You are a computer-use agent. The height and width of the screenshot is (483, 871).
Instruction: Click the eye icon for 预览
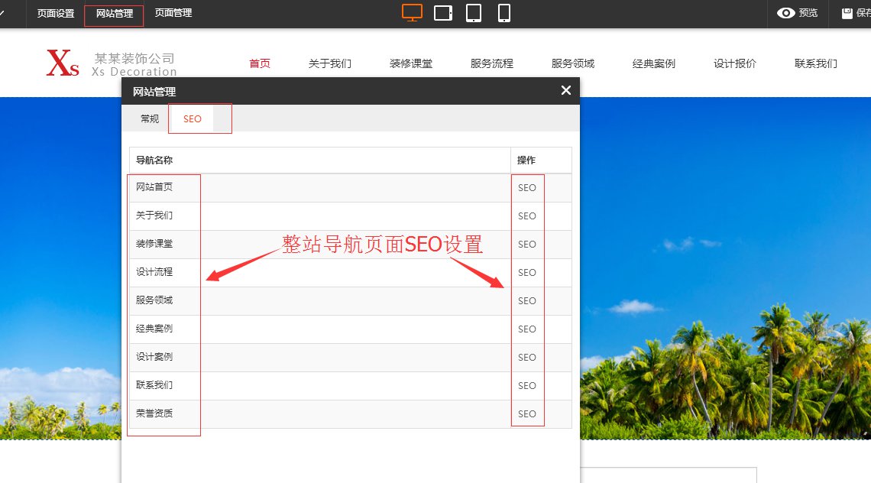(785, 13)
